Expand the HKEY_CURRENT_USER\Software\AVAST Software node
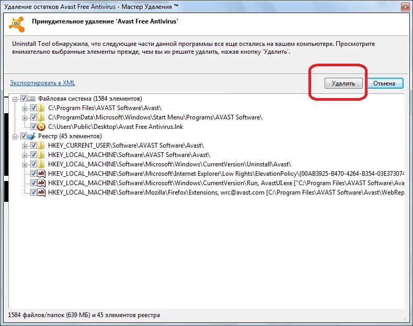Screen dimensions: 413x326 tap(25, 146)
